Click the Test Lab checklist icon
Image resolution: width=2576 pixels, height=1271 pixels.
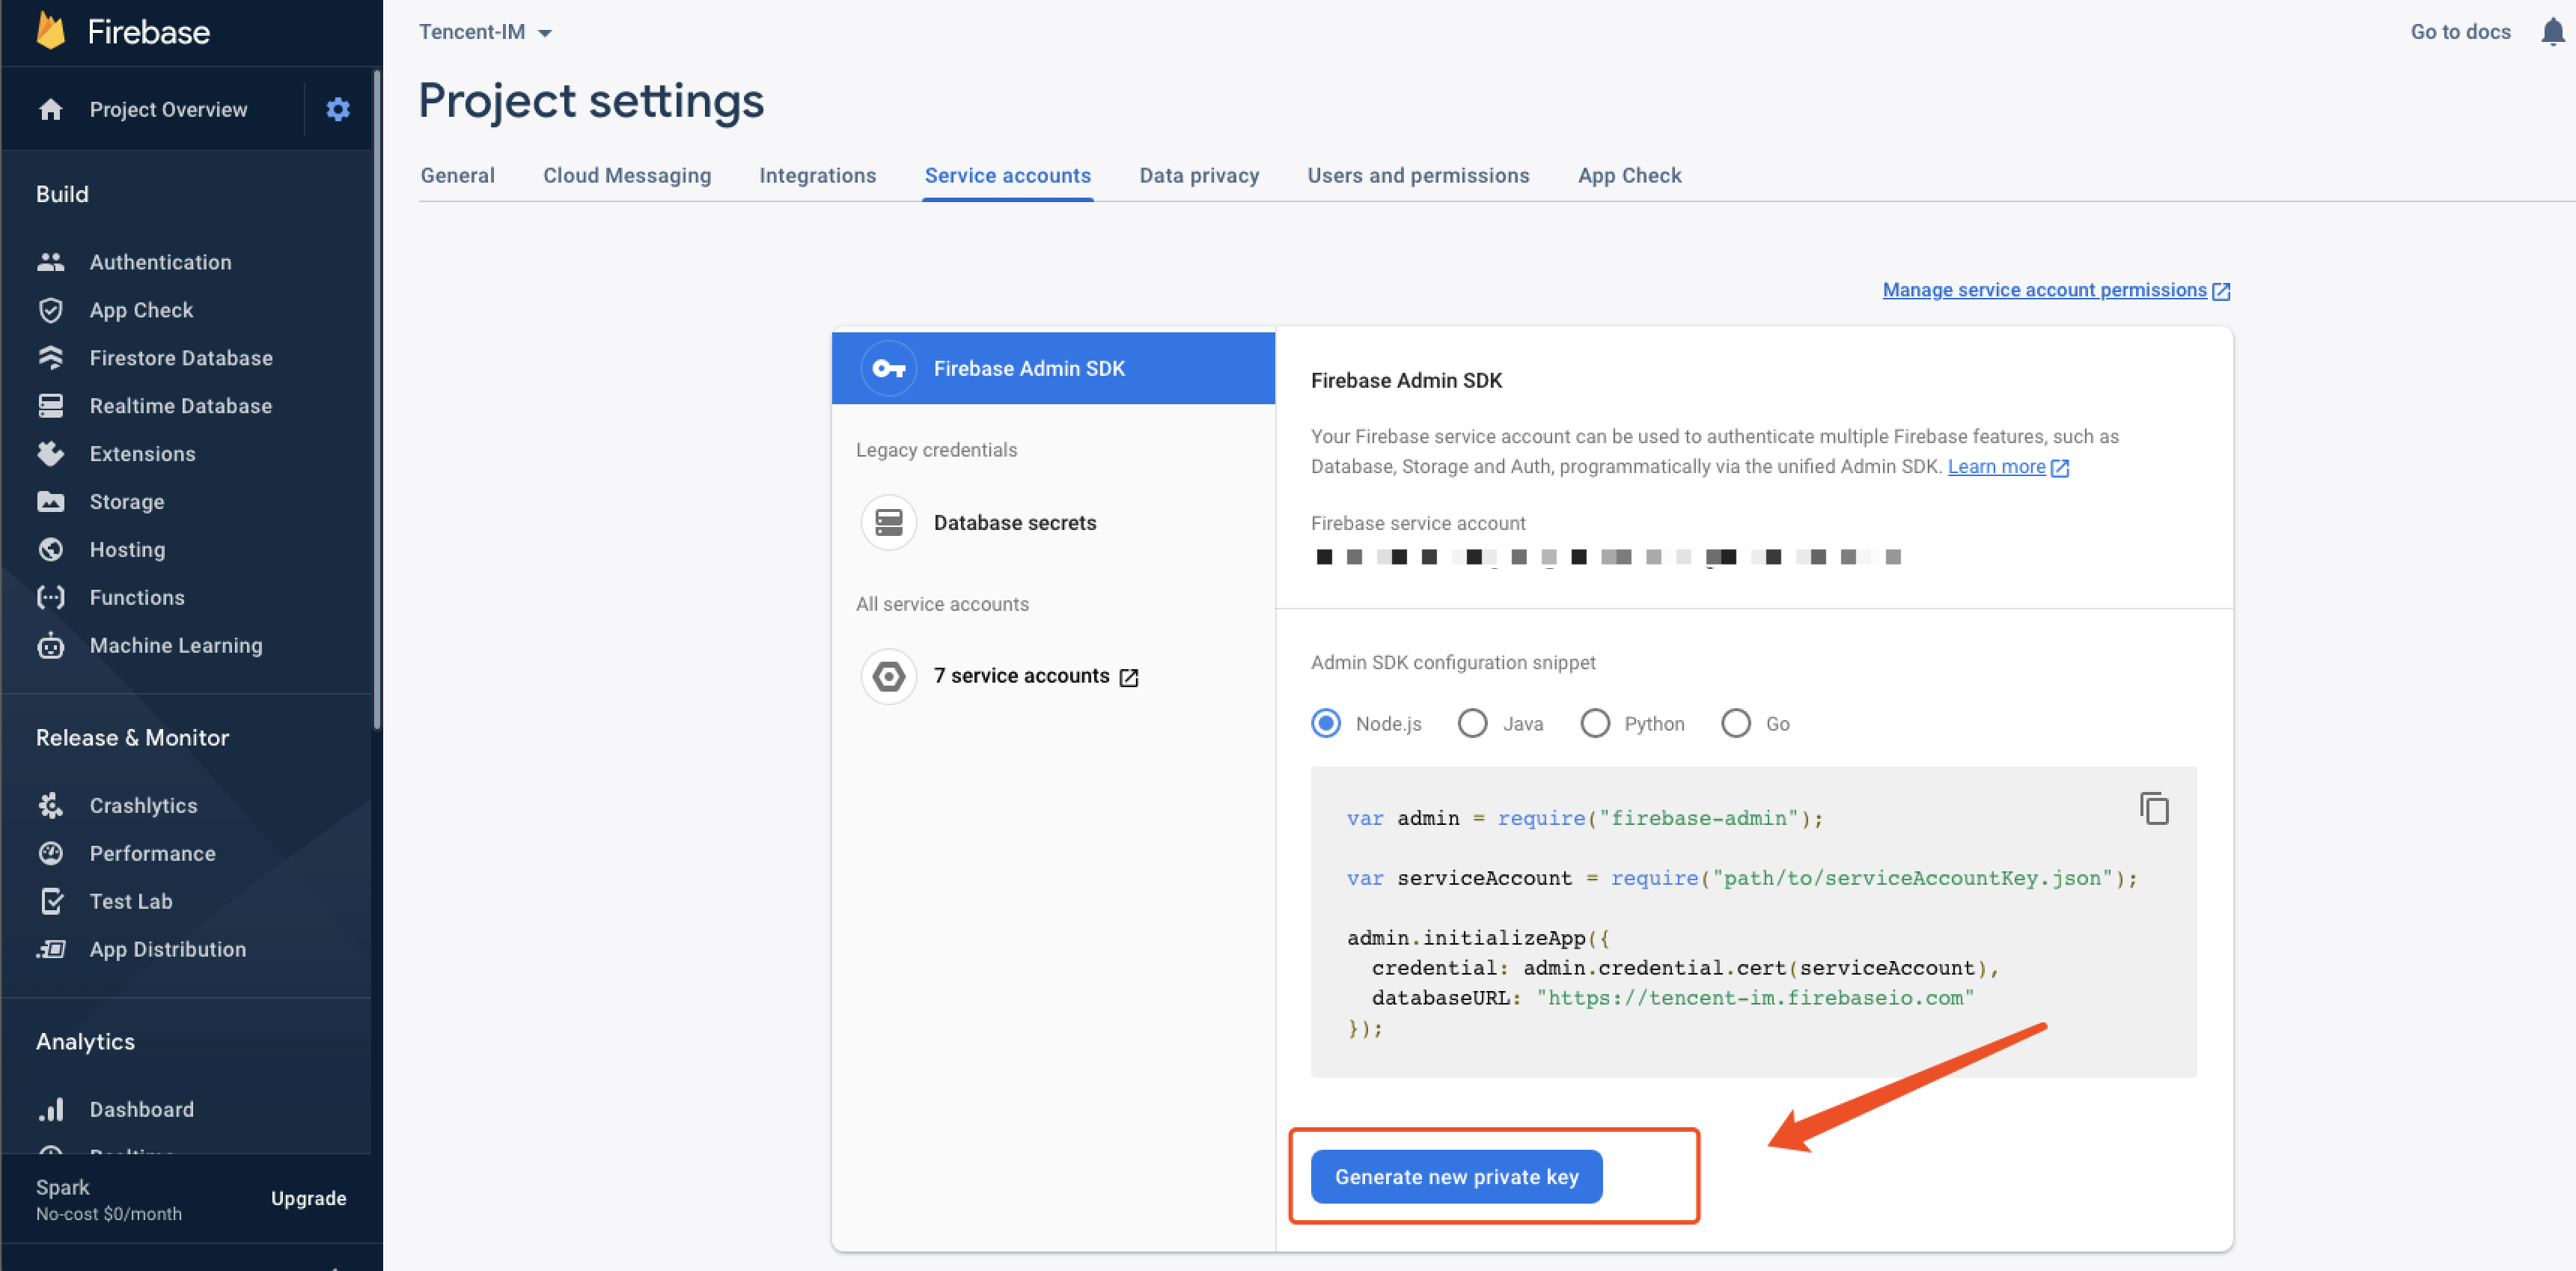coord(51,902)
